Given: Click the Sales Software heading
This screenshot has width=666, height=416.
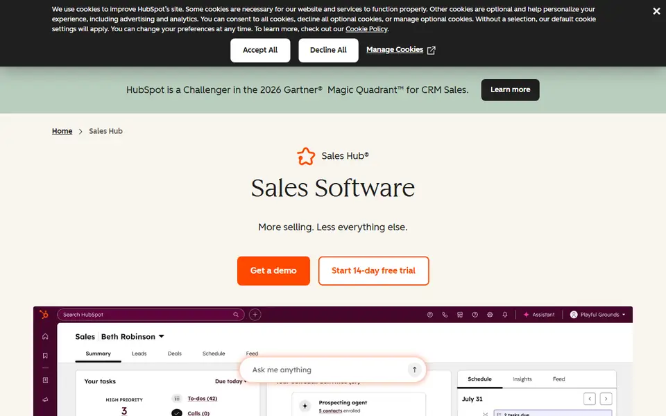Looking at the screenshot, I should (x=332, y=188).
